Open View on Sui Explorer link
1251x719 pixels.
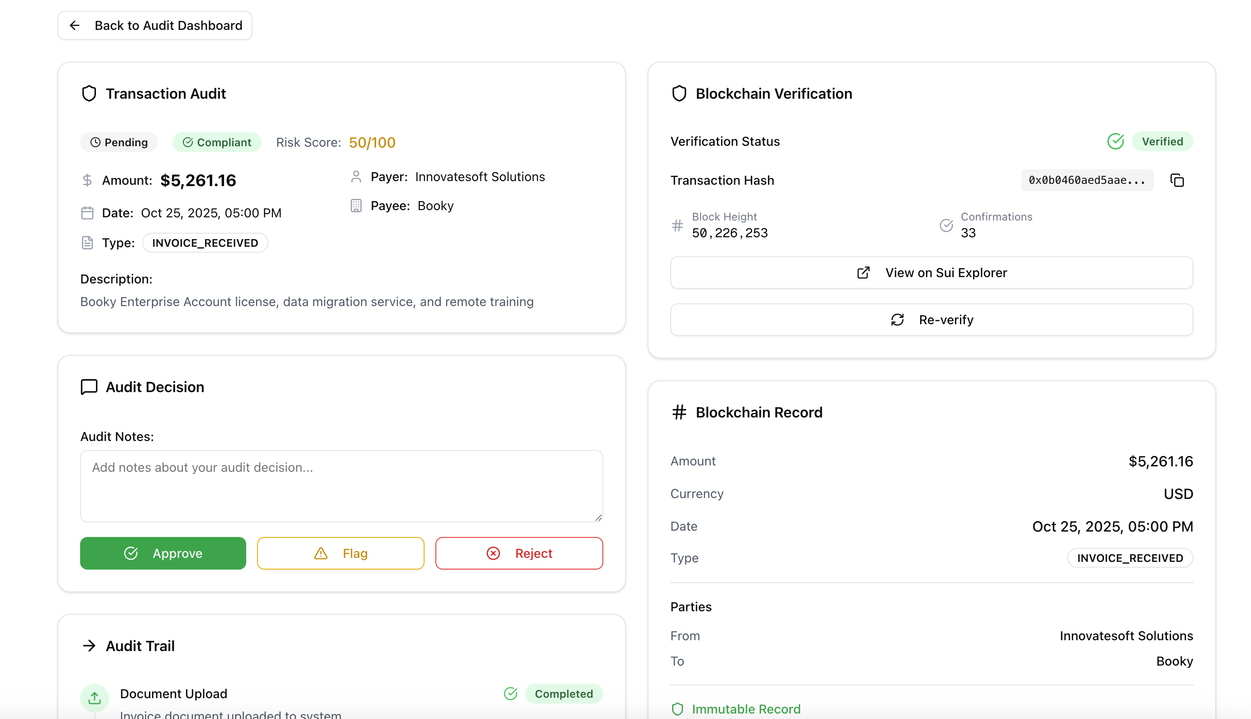click(931, 273)
